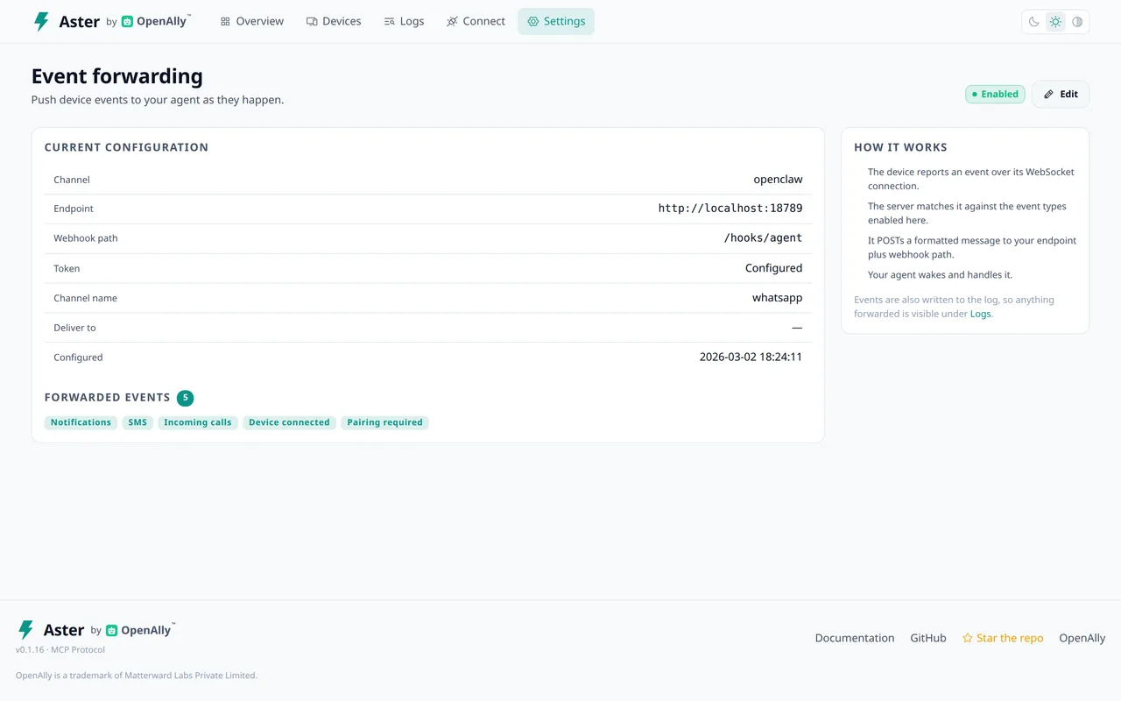Click the OpenAlly robot icon in header

pyautogui.click(x=127, y=22)
